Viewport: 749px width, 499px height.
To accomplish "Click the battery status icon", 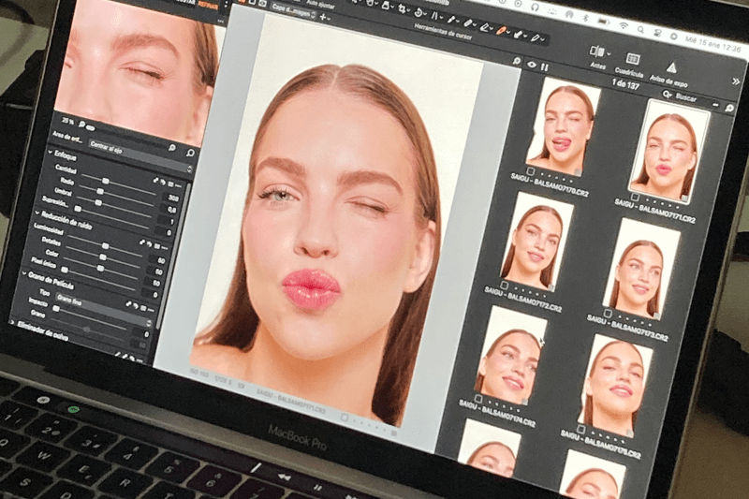I will point(604,22).
